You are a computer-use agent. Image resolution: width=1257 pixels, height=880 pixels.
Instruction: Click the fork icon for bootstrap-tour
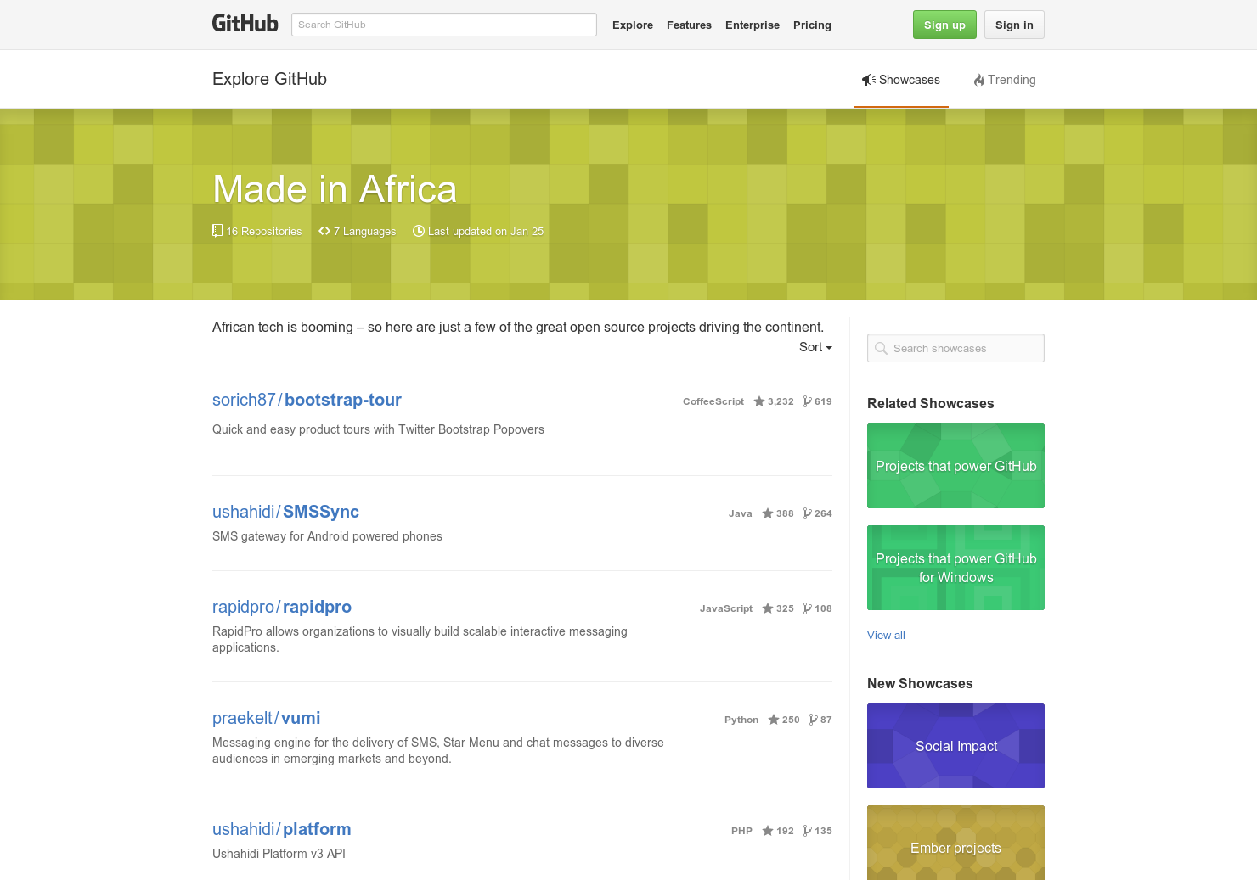(807, 401)
